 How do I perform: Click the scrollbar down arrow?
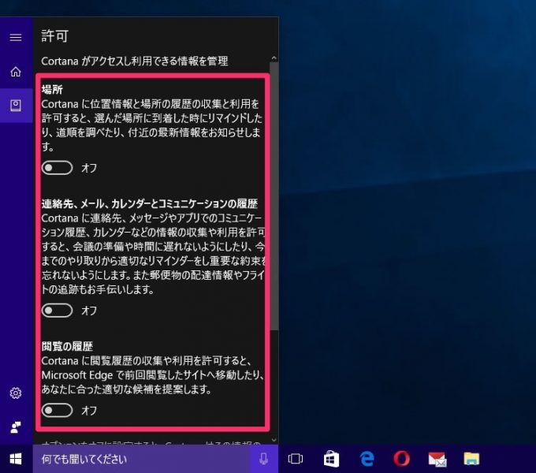click(x=274, y=440)
